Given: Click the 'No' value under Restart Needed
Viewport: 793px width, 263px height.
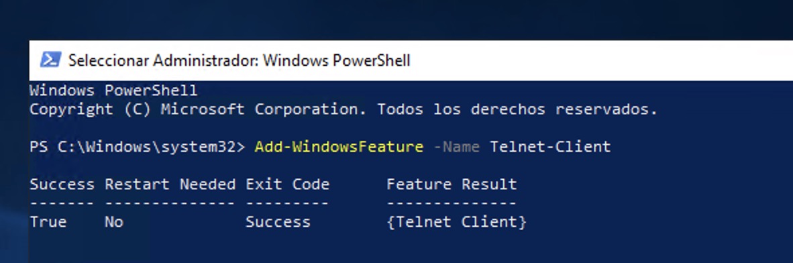Looking at the screenshot, I should [x=114, y=221].
